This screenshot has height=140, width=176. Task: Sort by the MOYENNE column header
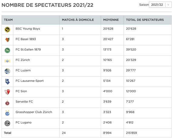(111, 20)
